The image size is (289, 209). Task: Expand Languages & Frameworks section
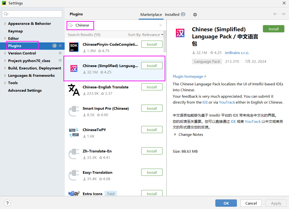5,75
